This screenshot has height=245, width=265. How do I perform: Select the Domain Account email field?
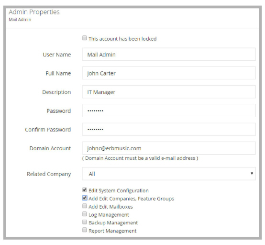tap(169, 148)
